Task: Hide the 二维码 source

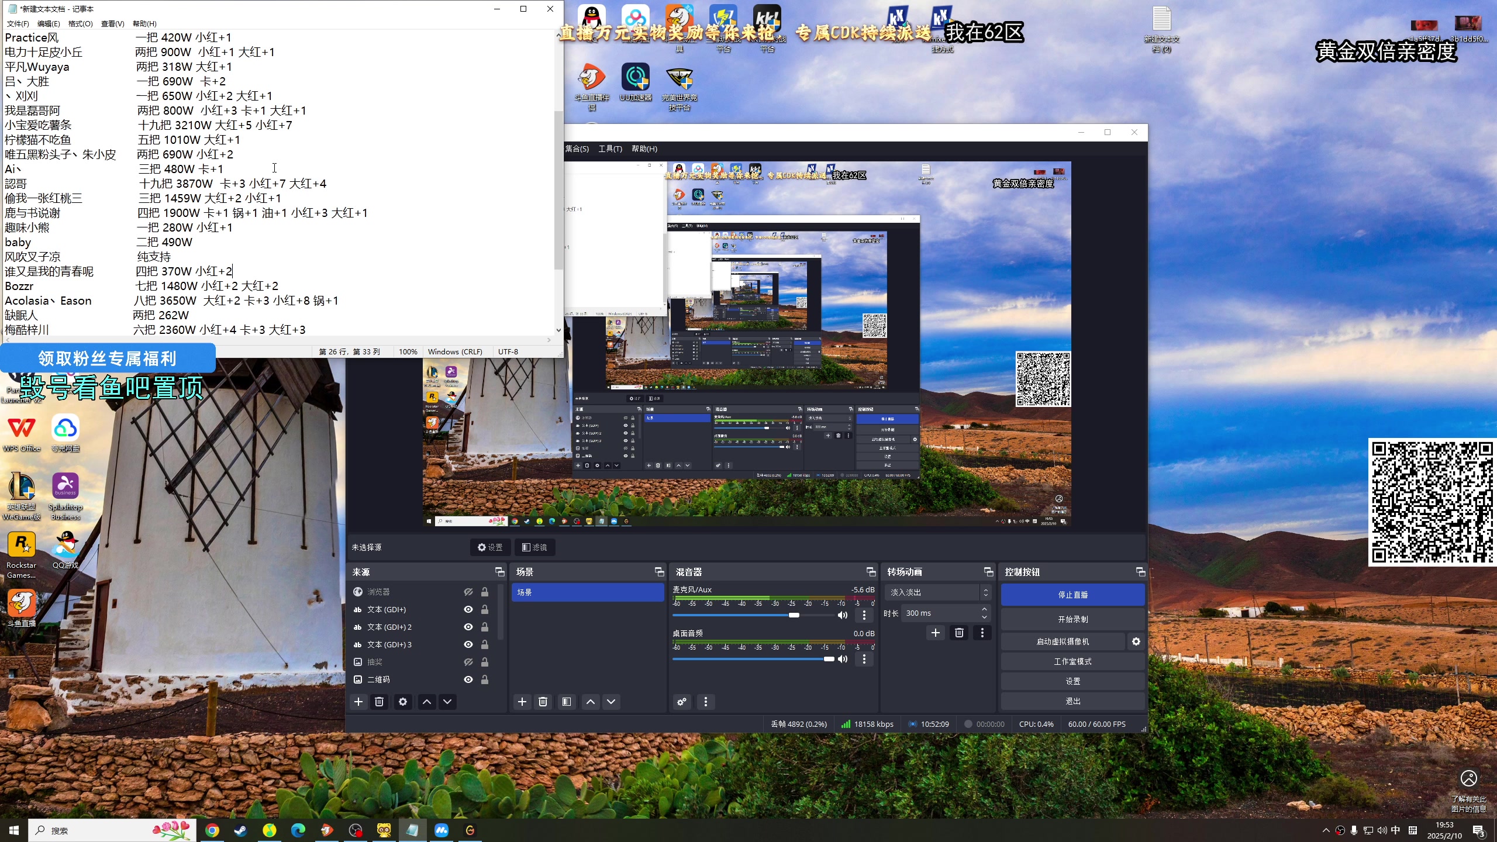Action: click(x=468, y=679)
